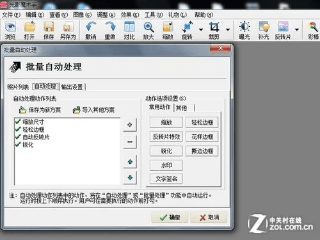Screen dimensions: 320x240
Task: Expand the 反转片 dropdown arrow
Action: pyautogui.click(x=297, y=29)
